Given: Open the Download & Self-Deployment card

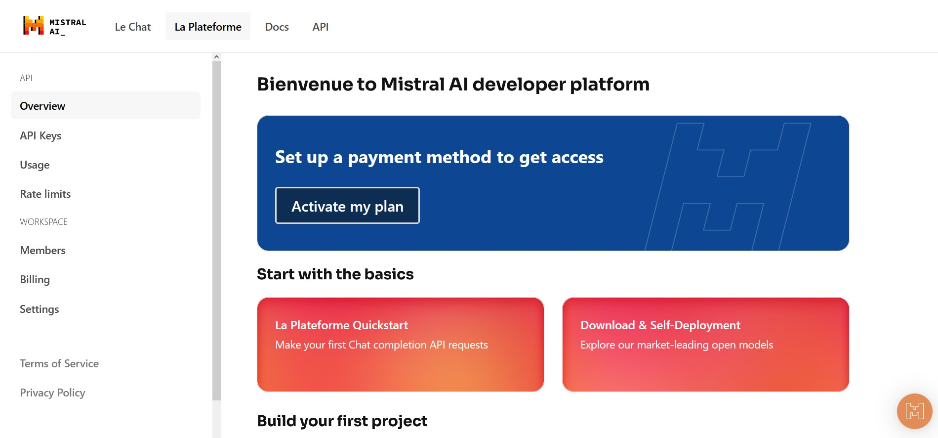Looking at the screenshot, I should tap(706, 345).
